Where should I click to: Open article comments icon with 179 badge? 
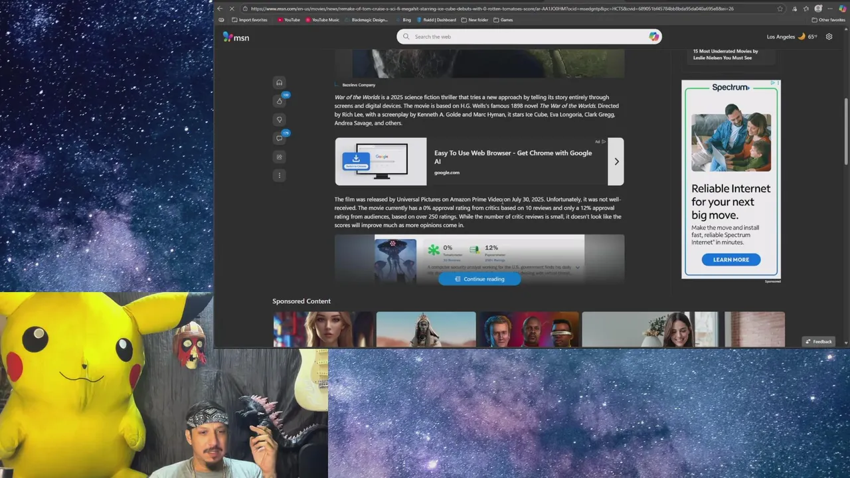[x=279, y=138]
